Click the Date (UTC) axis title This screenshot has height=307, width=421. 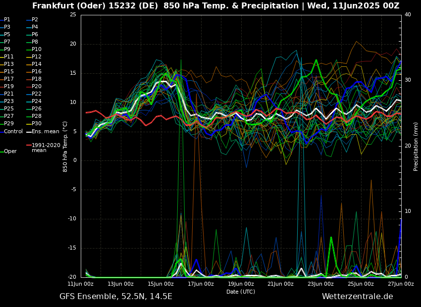[241, 292]
